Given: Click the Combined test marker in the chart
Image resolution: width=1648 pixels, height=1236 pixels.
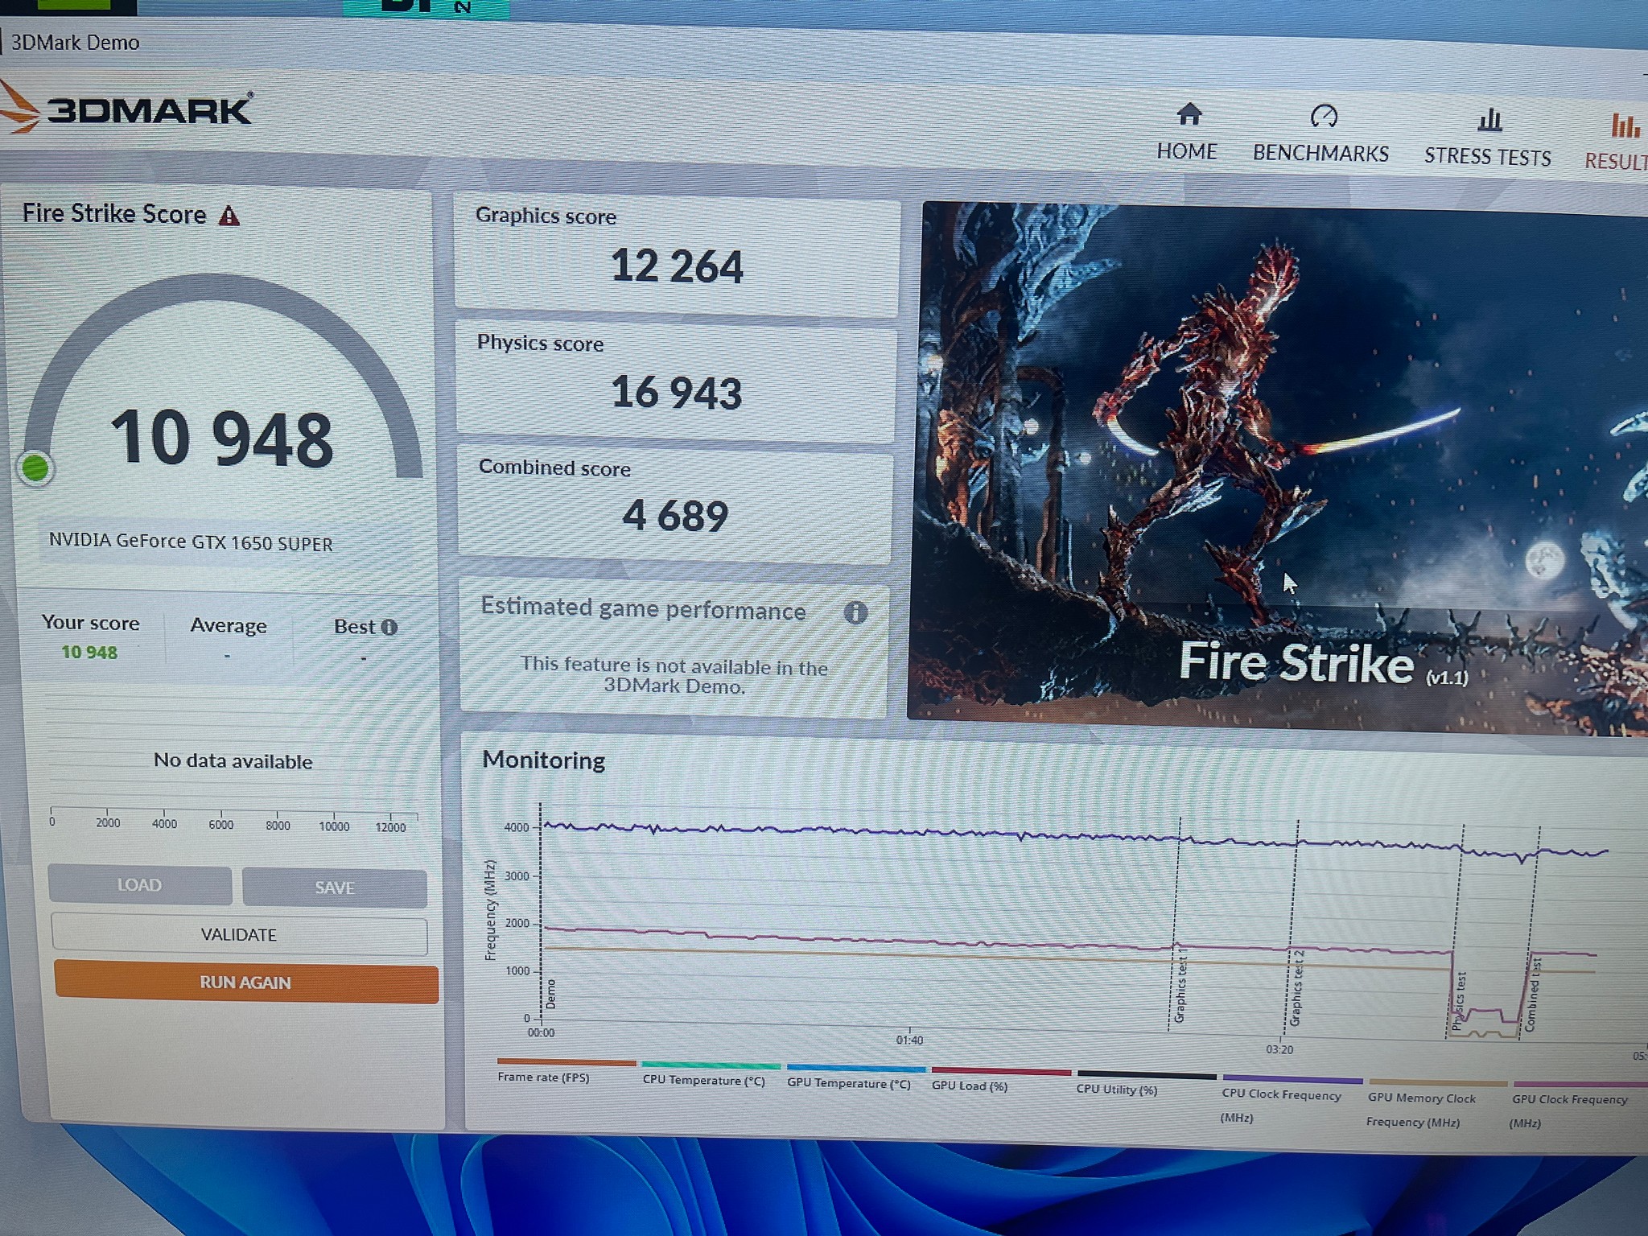Looking at the screenshot, I should [x=1532, y=995].
